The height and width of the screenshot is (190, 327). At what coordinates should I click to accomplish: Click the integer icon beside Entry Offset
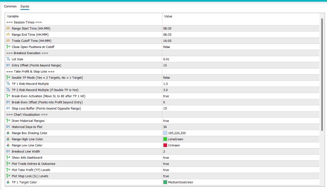point(8,65)
